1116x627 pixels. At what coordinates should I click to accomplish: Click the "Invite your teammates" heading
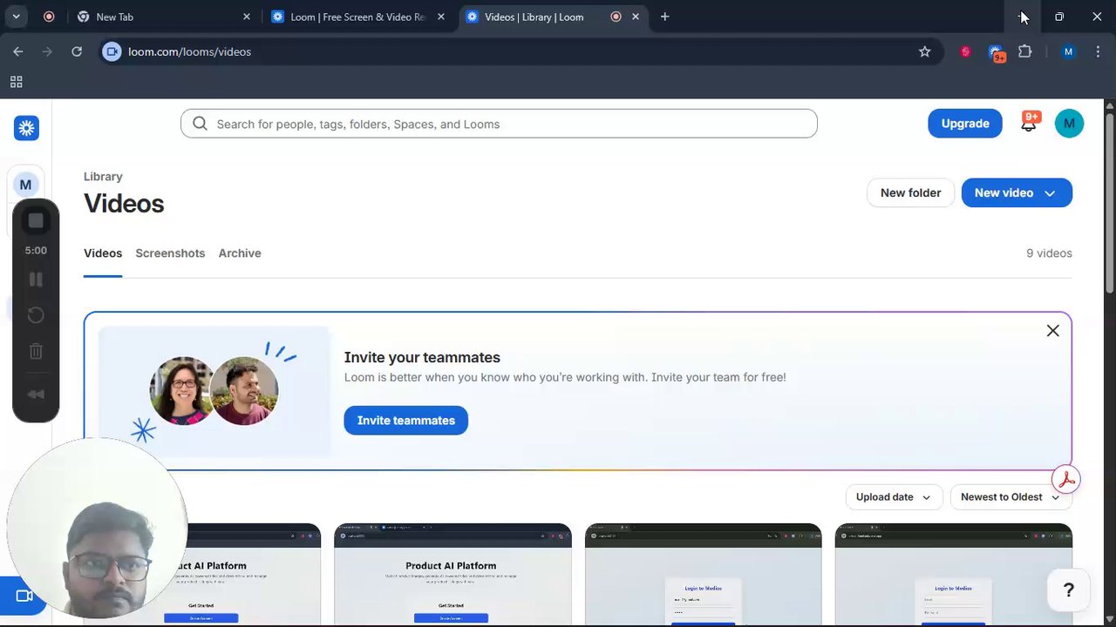point(422,358)
